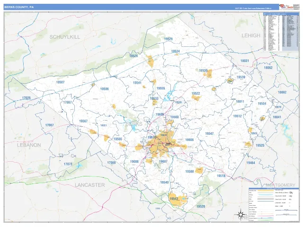Click the map publisher logo
Image resolution: width=303 pixels, height=227 pixels.
tap(286, 7)
